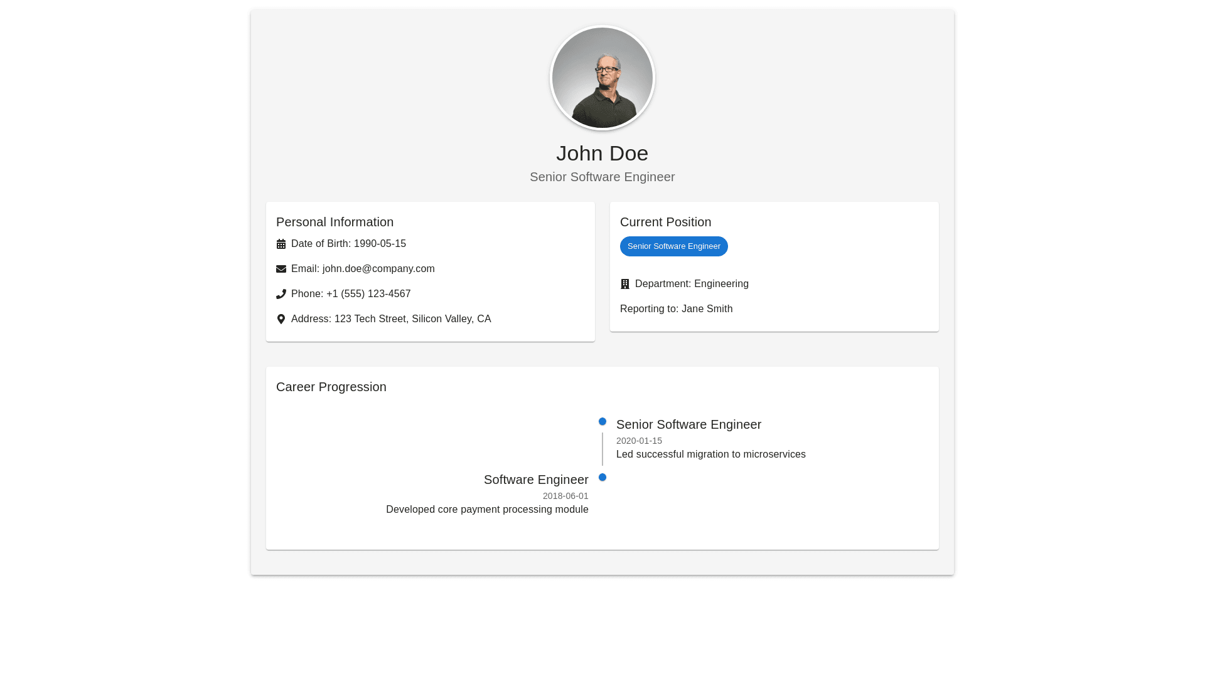The image size is (1205, 677).
Task: Click the Senior Software Engineer subtitle under name
Action: [602, 177]
